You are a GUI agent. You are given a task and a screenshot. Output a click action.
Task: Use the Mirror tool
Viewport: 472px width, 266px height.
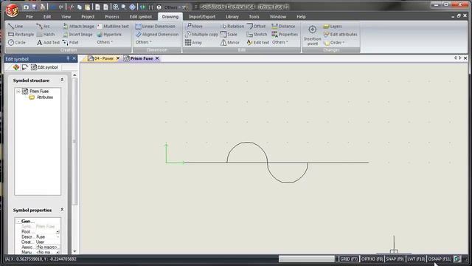(x=230, y=43)
